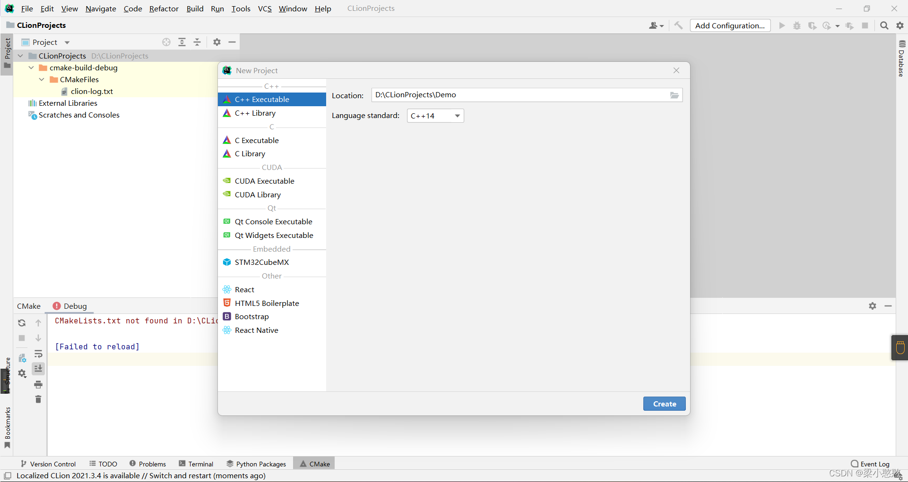The height and width of the screenshot is (482, 908).
Task: Select C++ Library project type
Action: [272, 113]
